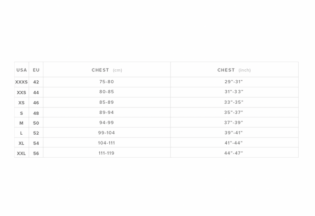Screen dimensions: 315x216
Task: Click the XXL size label
Action: pyautogui.click(x=22, y=154)
